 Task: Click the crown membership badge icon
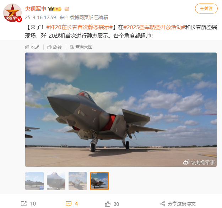[55, 9]
